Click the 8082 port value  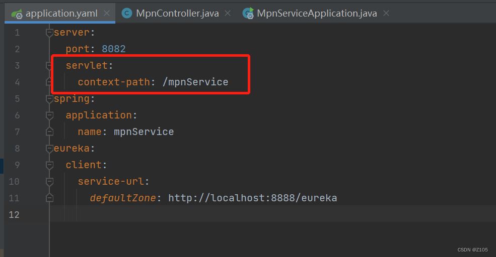[114, 49]
